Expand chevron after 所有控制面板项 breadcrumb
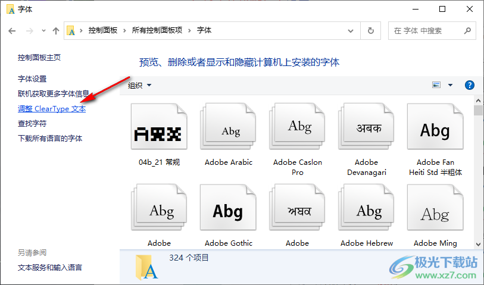Screen dimensions: 484x285 (189, 30)
